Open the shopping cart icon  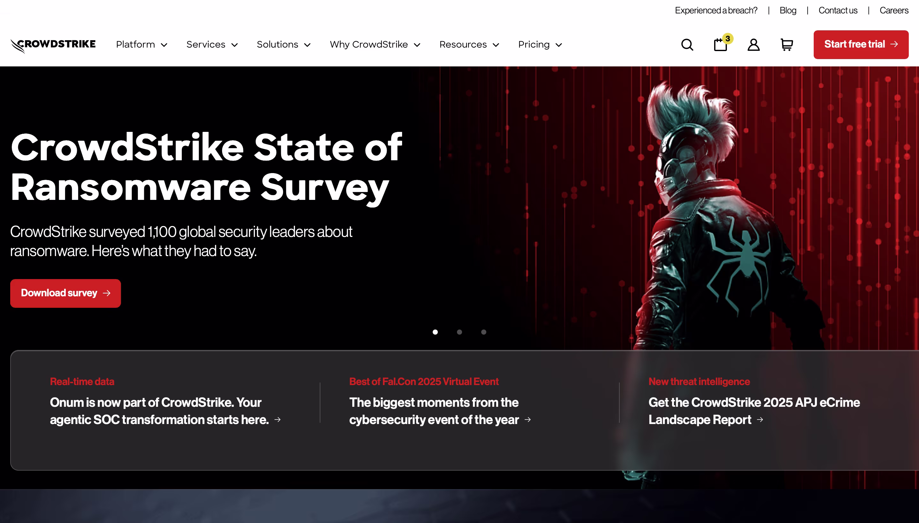[x=787, y=45]
